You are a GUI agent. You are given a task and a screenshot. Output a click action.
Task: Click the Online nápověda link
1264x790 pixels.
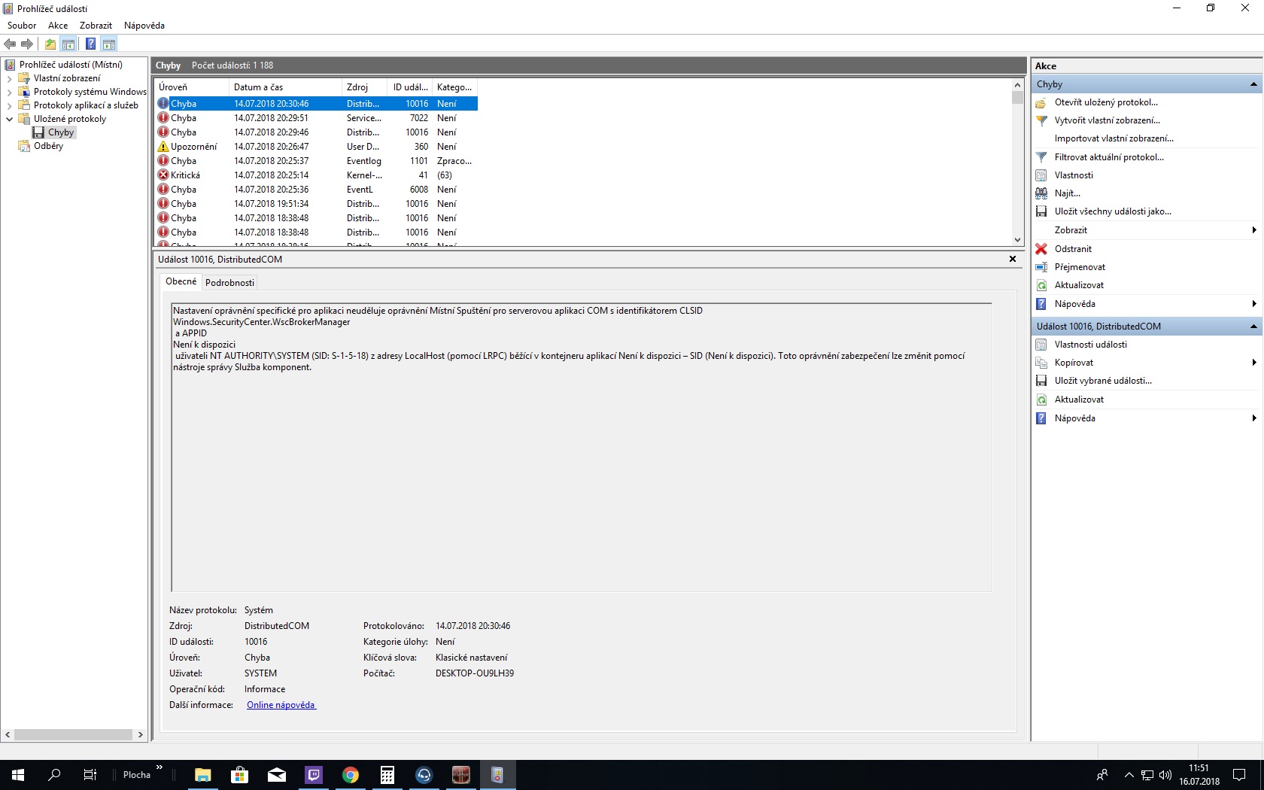pyautogui.click(x=281, y=705)
